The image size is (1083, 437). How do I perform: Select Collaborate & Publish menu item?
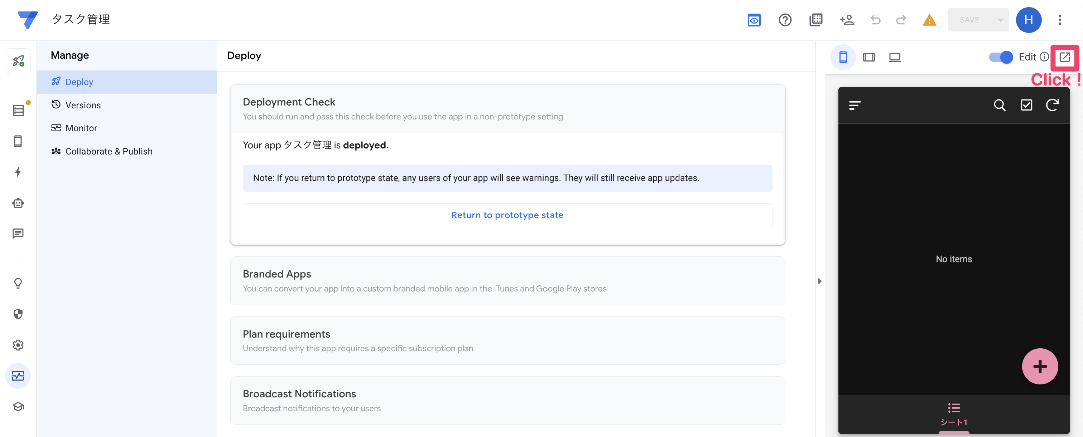[x=109, y=151]
